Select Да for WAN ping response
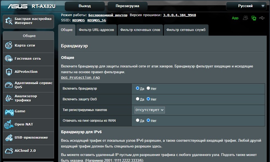 coord(137,120)
